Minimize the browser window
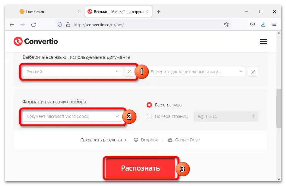Viewport: 286px width, 186px height. (246, 11)
